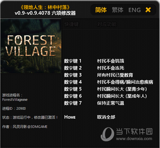Click function 村民不会冻死

tap(111, 68)
